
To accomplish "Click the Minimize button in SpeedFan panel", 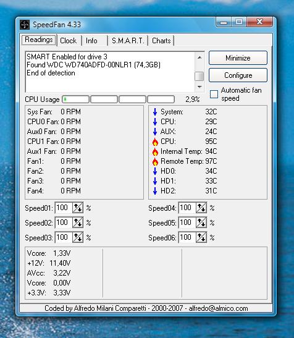I will point(238,57).
